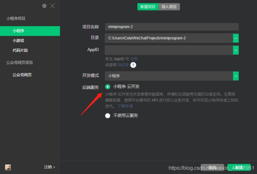This screenshot has width=257, height=174.
Task: Select the 小程序·云开发 radio button
Action: click(108, 87)
